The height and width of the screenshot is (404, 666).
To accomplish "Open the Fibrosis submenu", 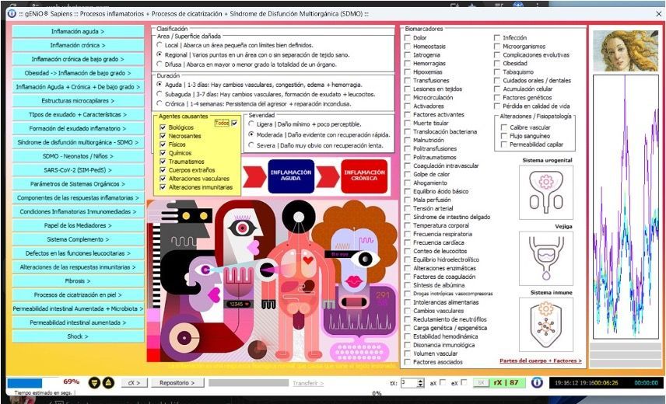I will click(x=78, y=280).
